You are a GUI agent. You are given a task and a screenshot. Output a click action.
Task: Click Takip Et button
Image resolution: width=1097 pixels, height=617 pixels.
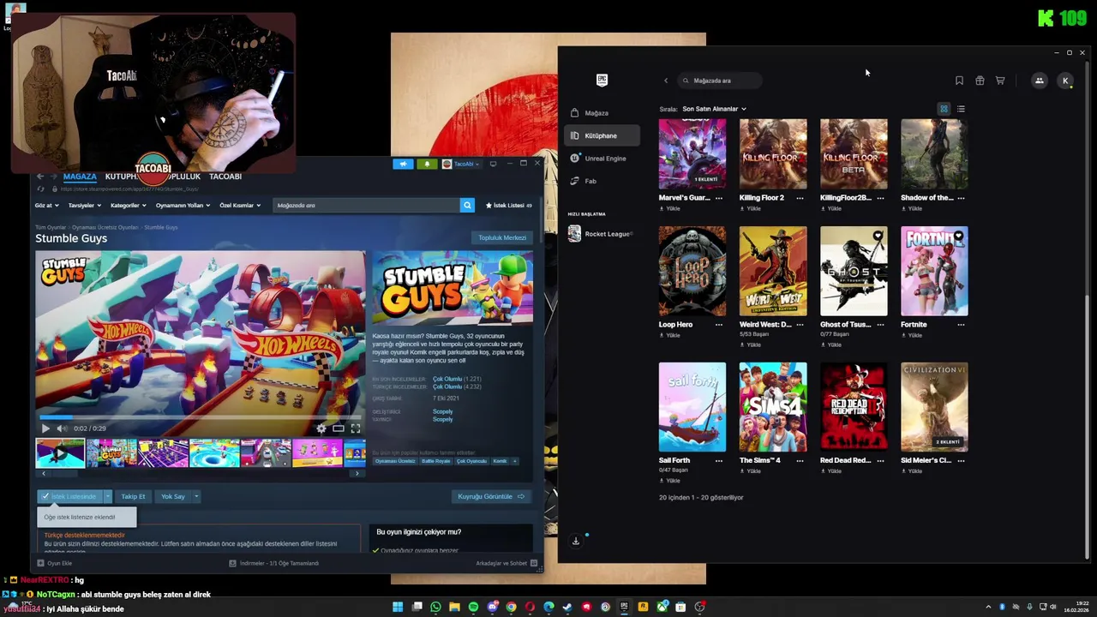point(133,496)
